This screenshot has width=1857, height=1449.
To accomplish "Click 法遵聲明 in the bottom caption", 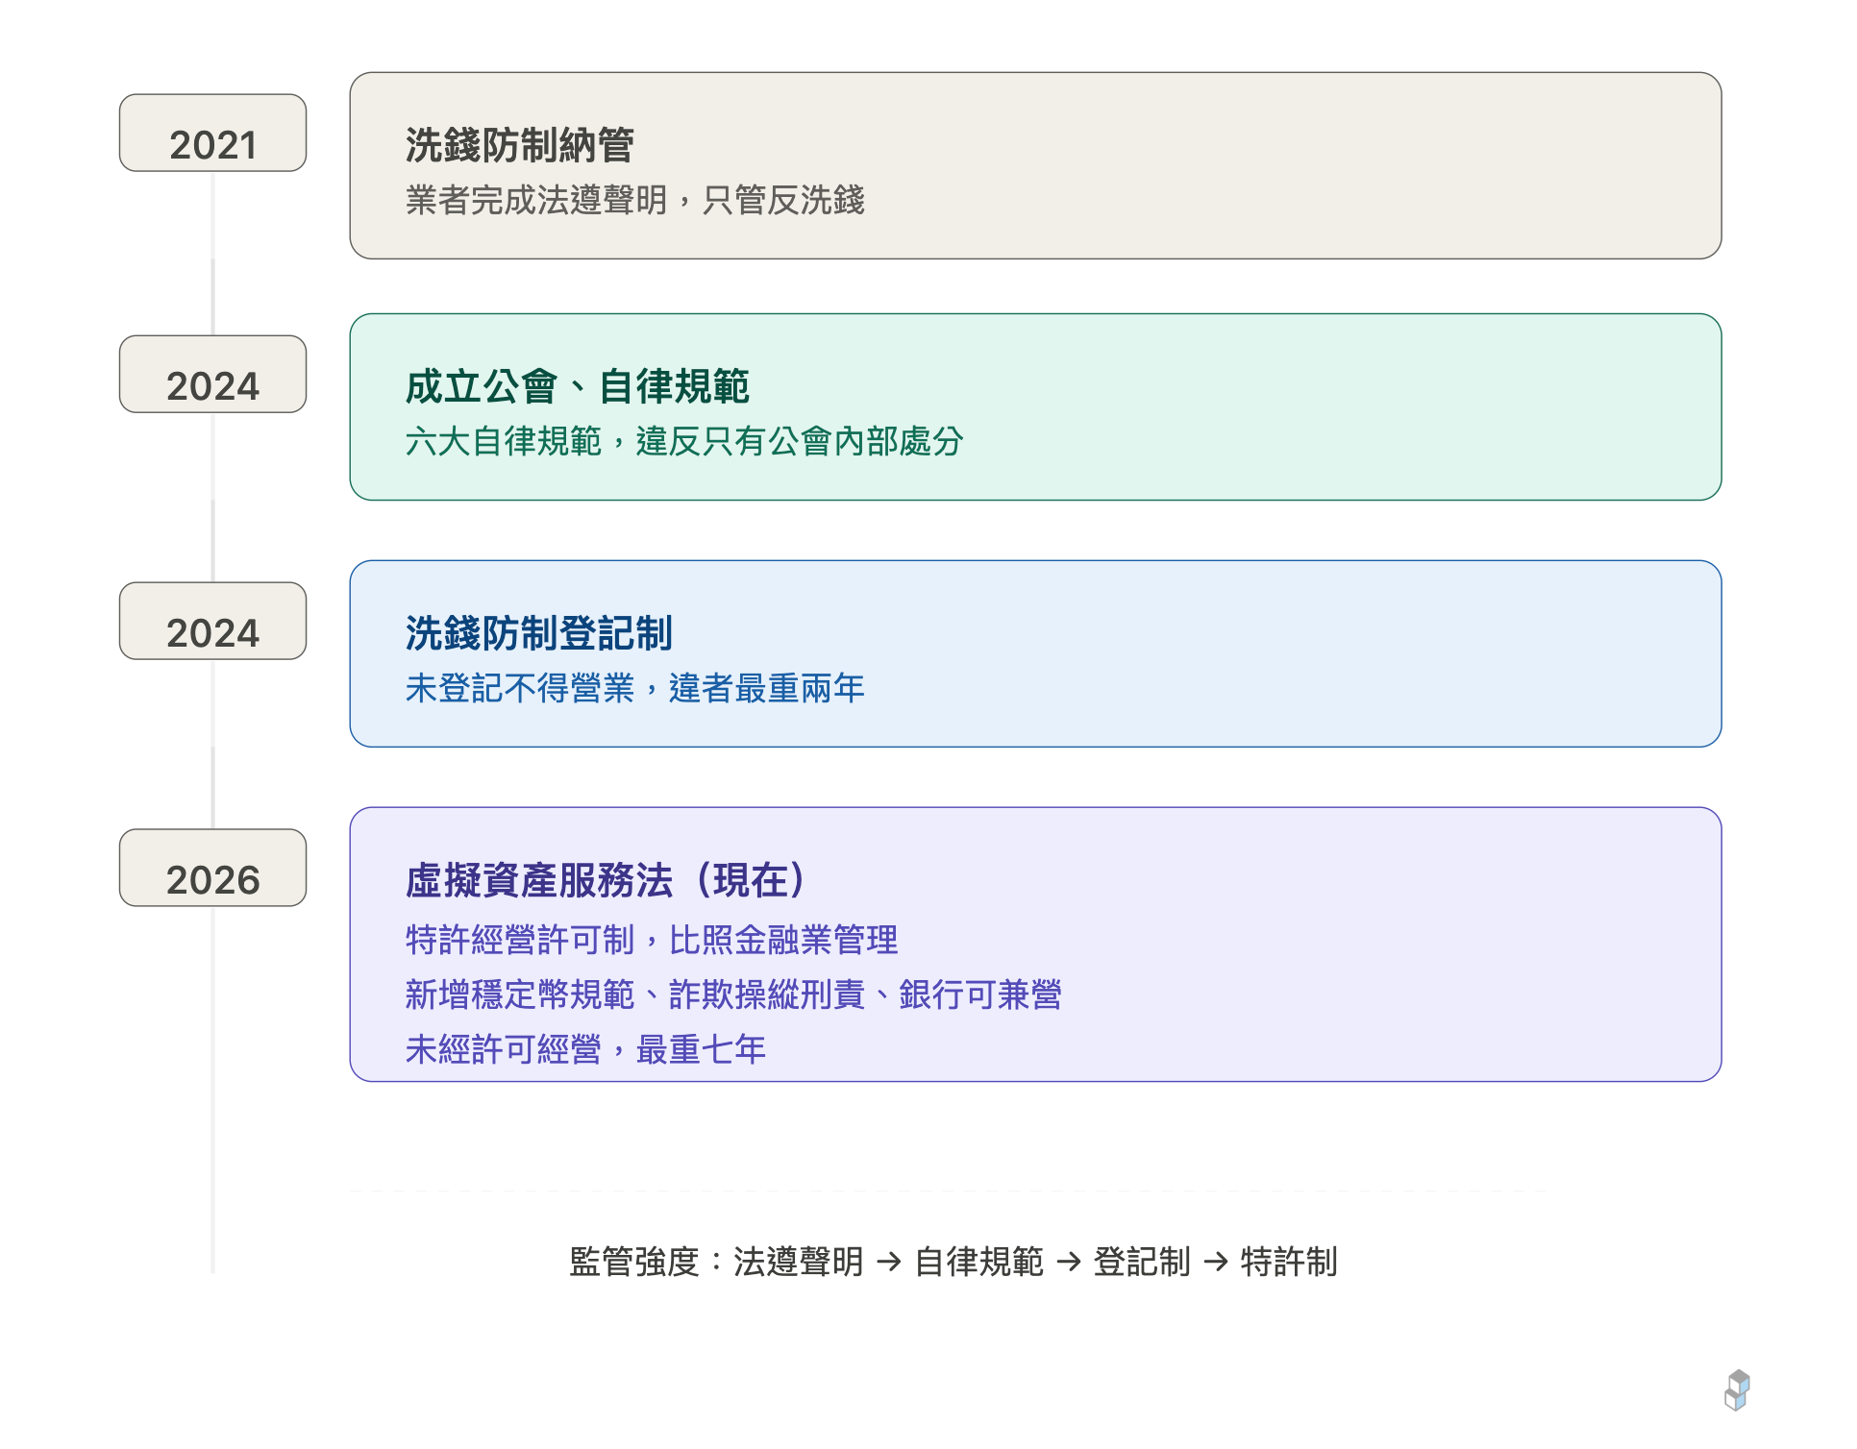I will click(x=799, y=1263).
